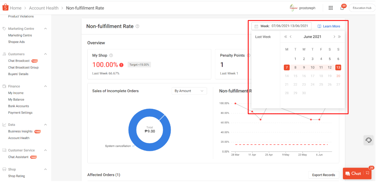Click the red warning icon next to 100.00%
This screenshot has height=182, width=377.
pos(121,65)
